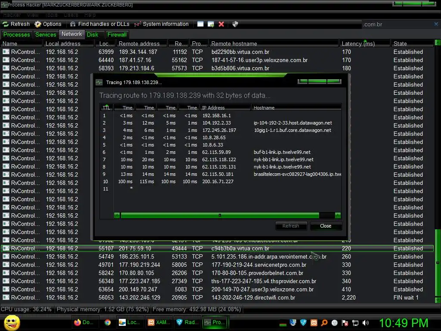441x331 pixels.
Task: Select hostname bd2290bb.virtua.com.br
Action: [240, 52]
